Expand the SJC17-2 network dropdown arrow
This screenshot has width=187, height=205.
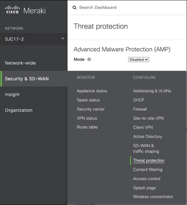pyautogui.click(x=63, y=38)
